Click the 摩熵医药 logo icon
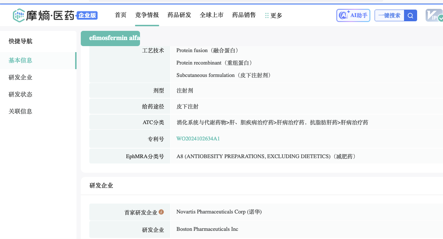This screenshot has width=443, height=239. (x=19, y=15)
